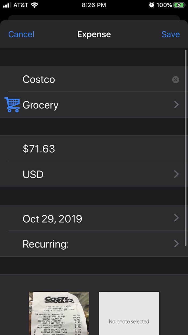Tap the alarm clock status icon

[152, 5]
